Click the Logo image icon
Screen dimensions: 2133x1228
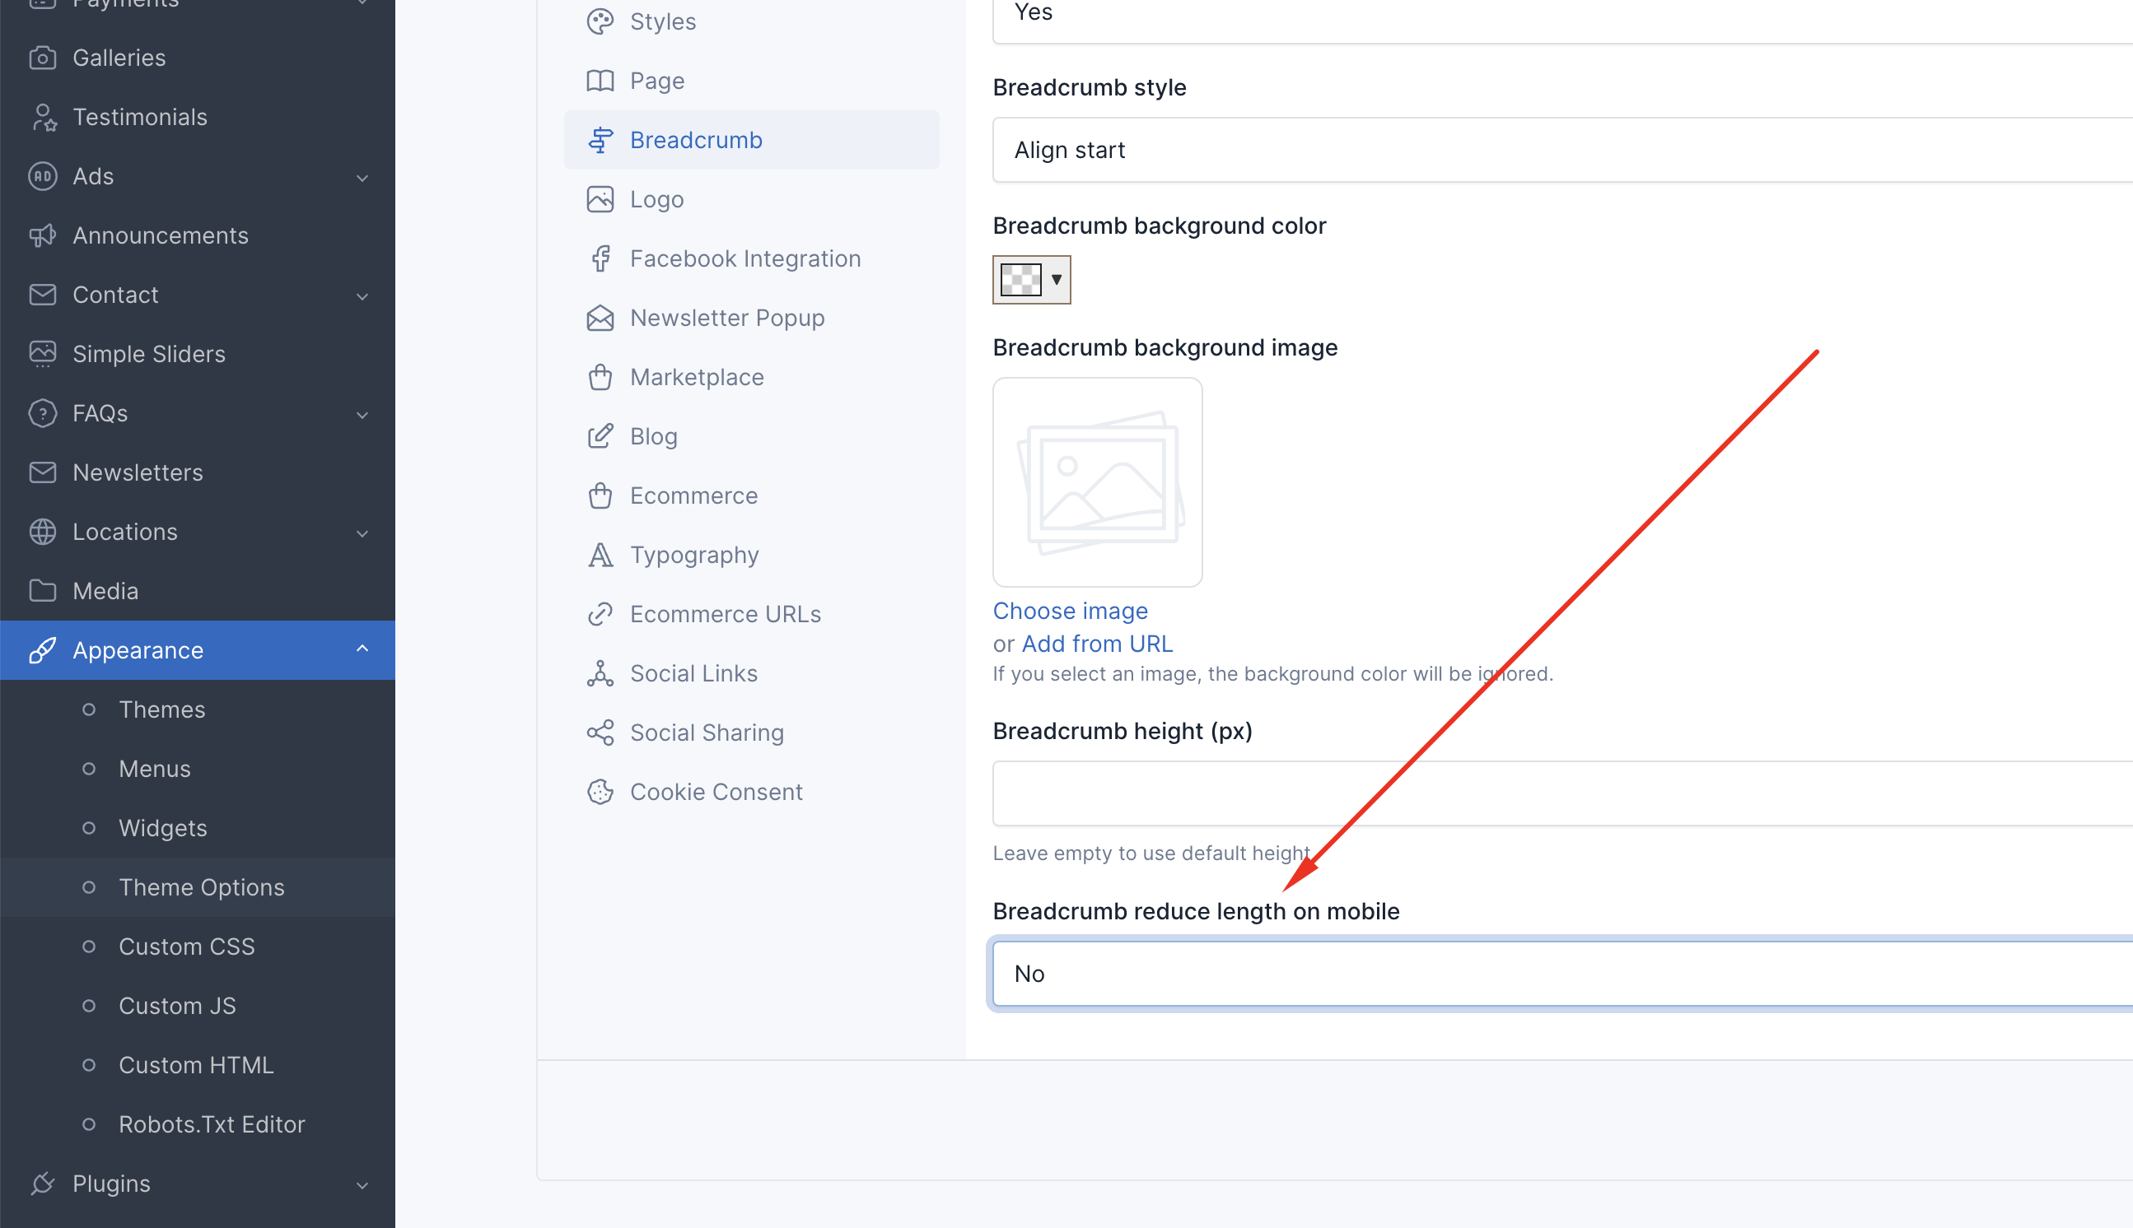coord(600,199)
